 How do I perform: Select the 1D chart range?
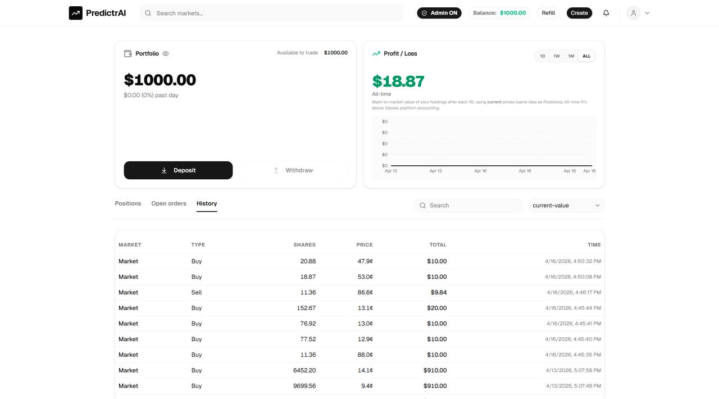click(543, 56)
